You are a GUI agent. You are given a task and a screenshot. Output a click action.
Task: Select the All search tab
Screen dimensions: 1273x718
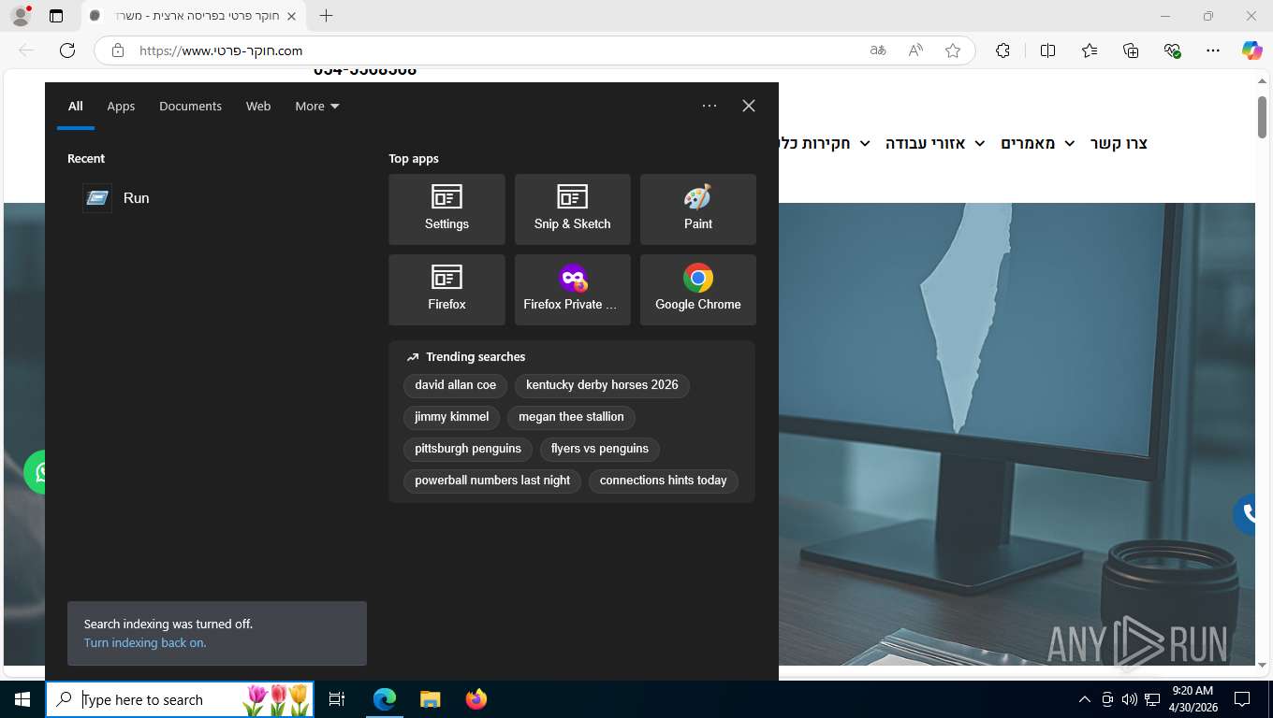tap(75, 107)
